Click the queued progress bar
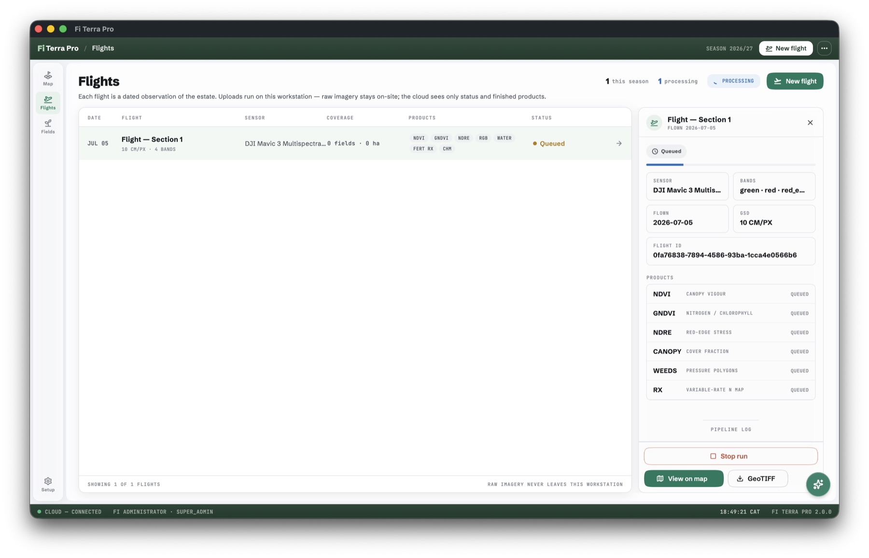The image size is (869, 558). click(x=730, y=165)
